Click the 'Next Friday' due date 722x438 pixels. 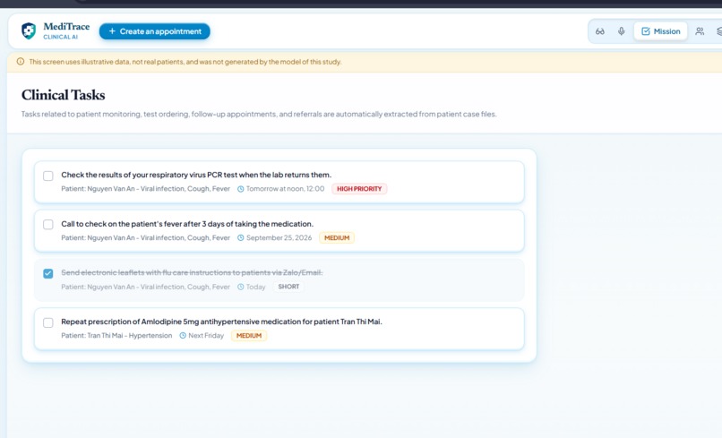click(x=206, y=335)
